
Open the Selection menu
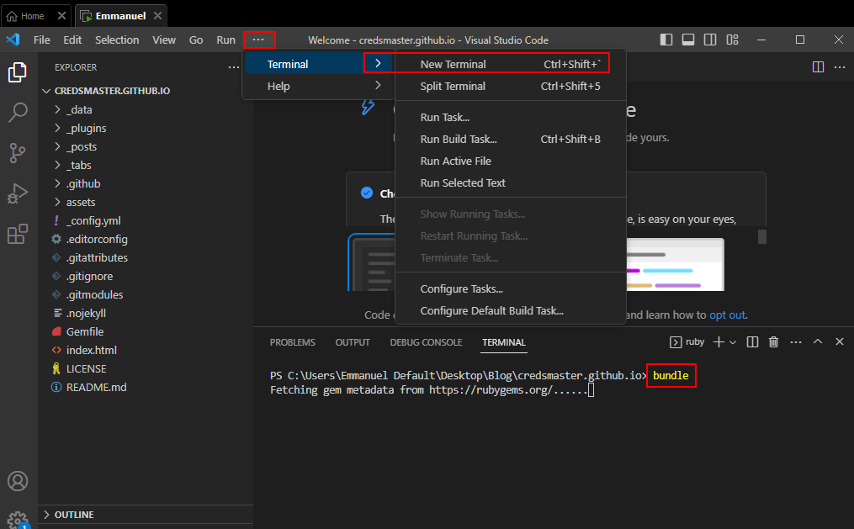117,40
